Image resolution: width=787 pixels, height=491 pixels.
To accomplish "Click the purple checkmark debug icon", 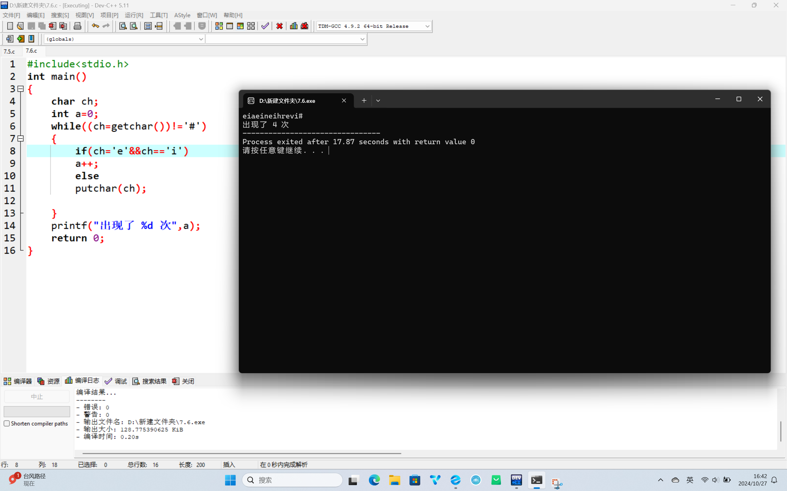I will (265, 26).
